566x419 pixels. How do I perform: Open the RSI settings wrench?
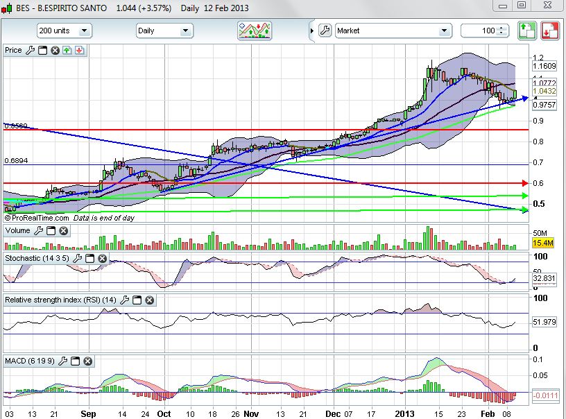(x=125, y=300)
